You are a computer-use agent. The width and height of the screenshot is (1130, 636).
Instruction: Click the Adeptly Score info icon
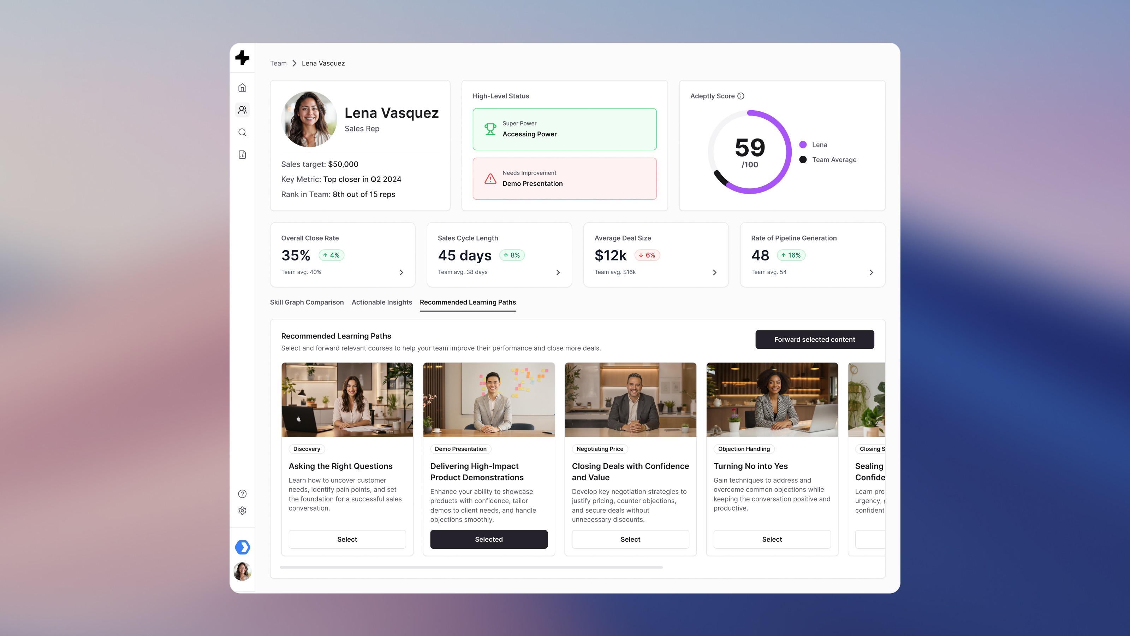(741, 96)
